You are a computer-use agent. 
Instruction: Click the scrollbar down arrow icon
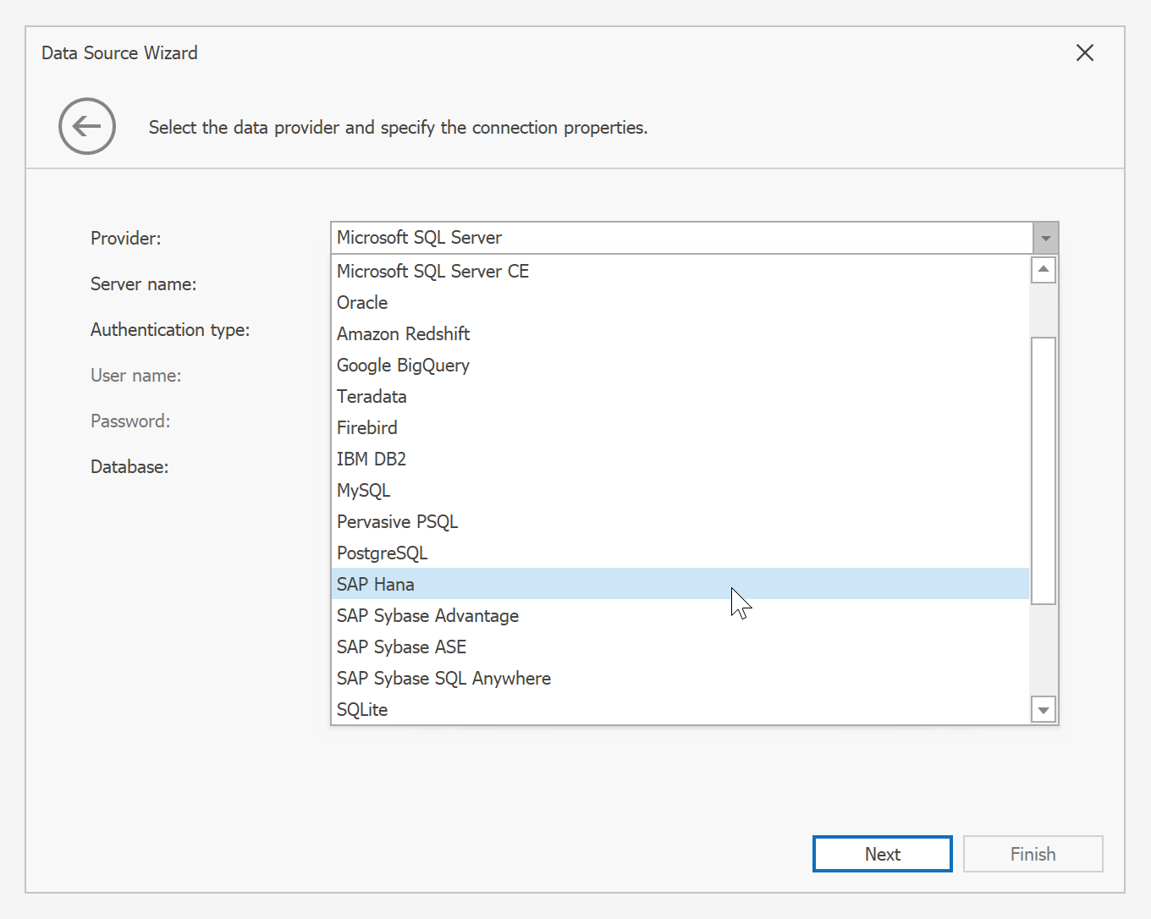pyautogui.click(x=1044, y=709)
